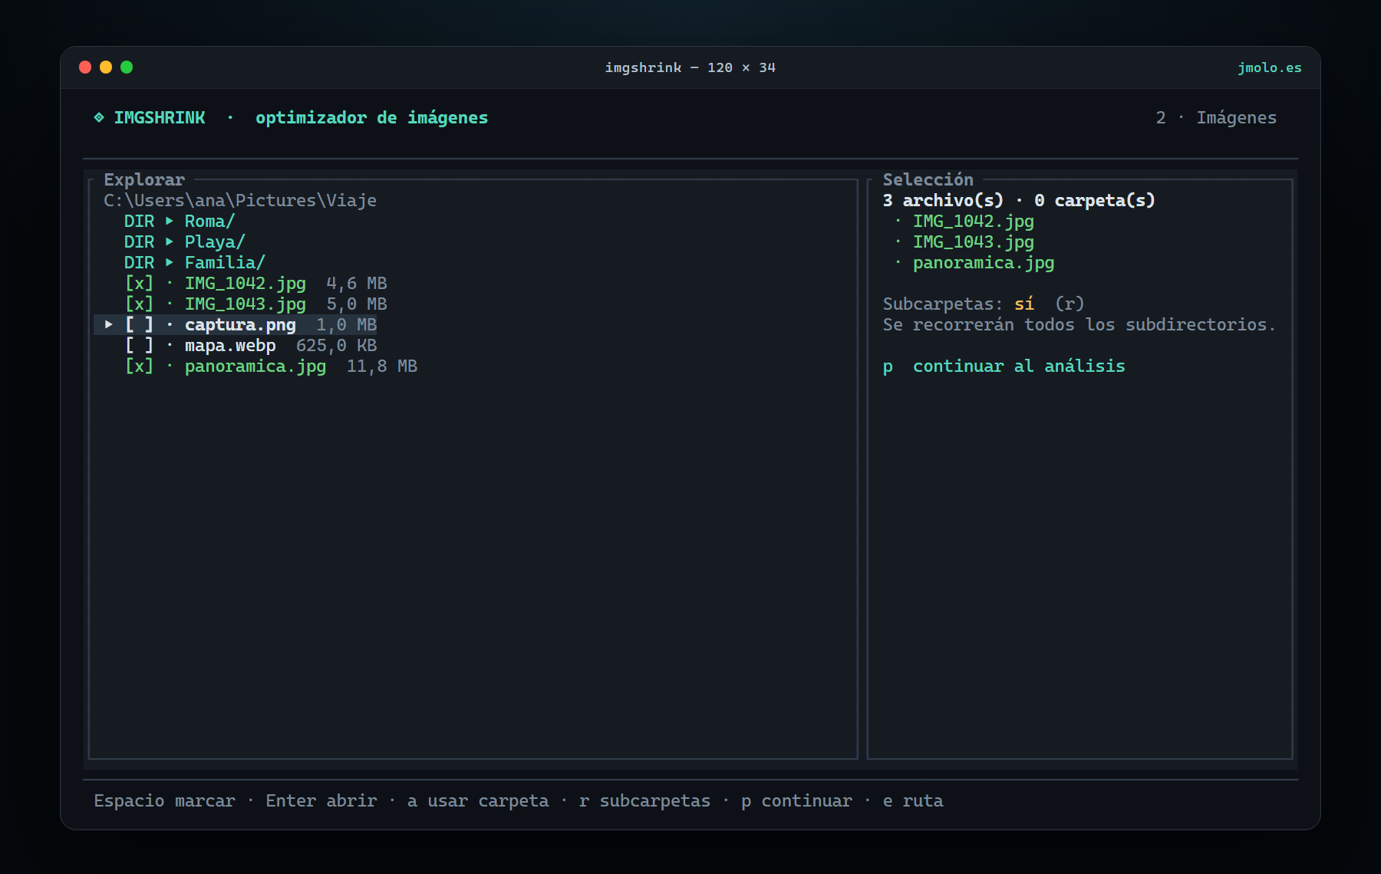
Task: Check the mapa.webp checkbox
Action: [139, 345]
